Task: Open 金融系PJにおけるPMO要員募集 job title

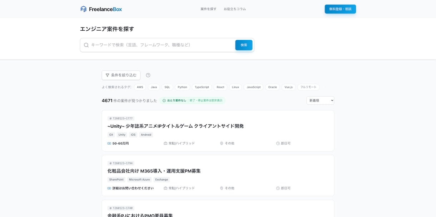Action: coord(140,215)
